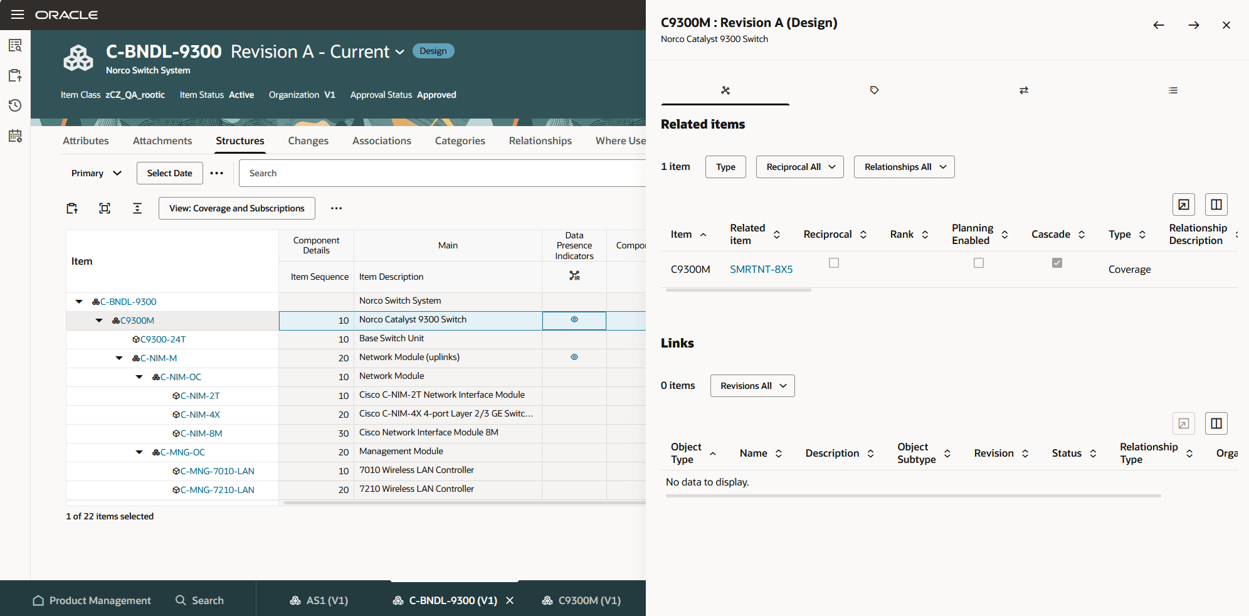
Task: Select the tag icon tab in drawer
Action: pyautogui.click(x=875, y=90)
